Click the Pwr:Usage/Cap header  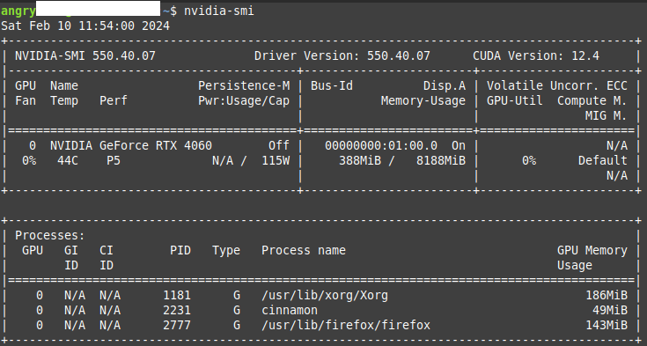pyautogui.click(x=244, y=100)
